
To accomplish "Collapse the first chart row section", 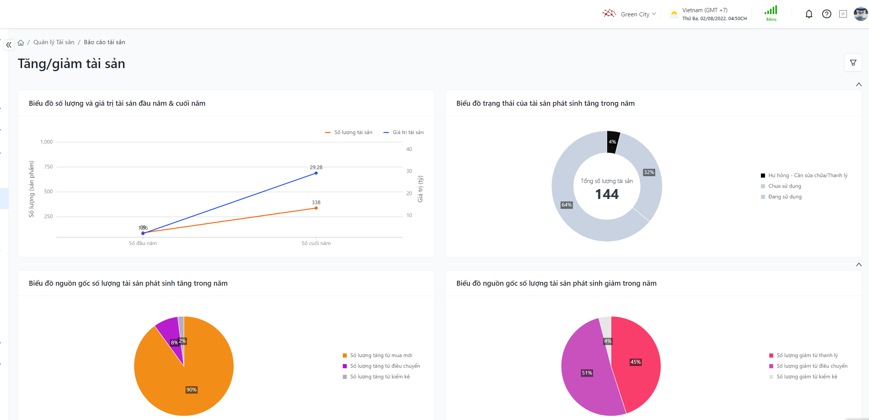I will [x=859, y=84].
